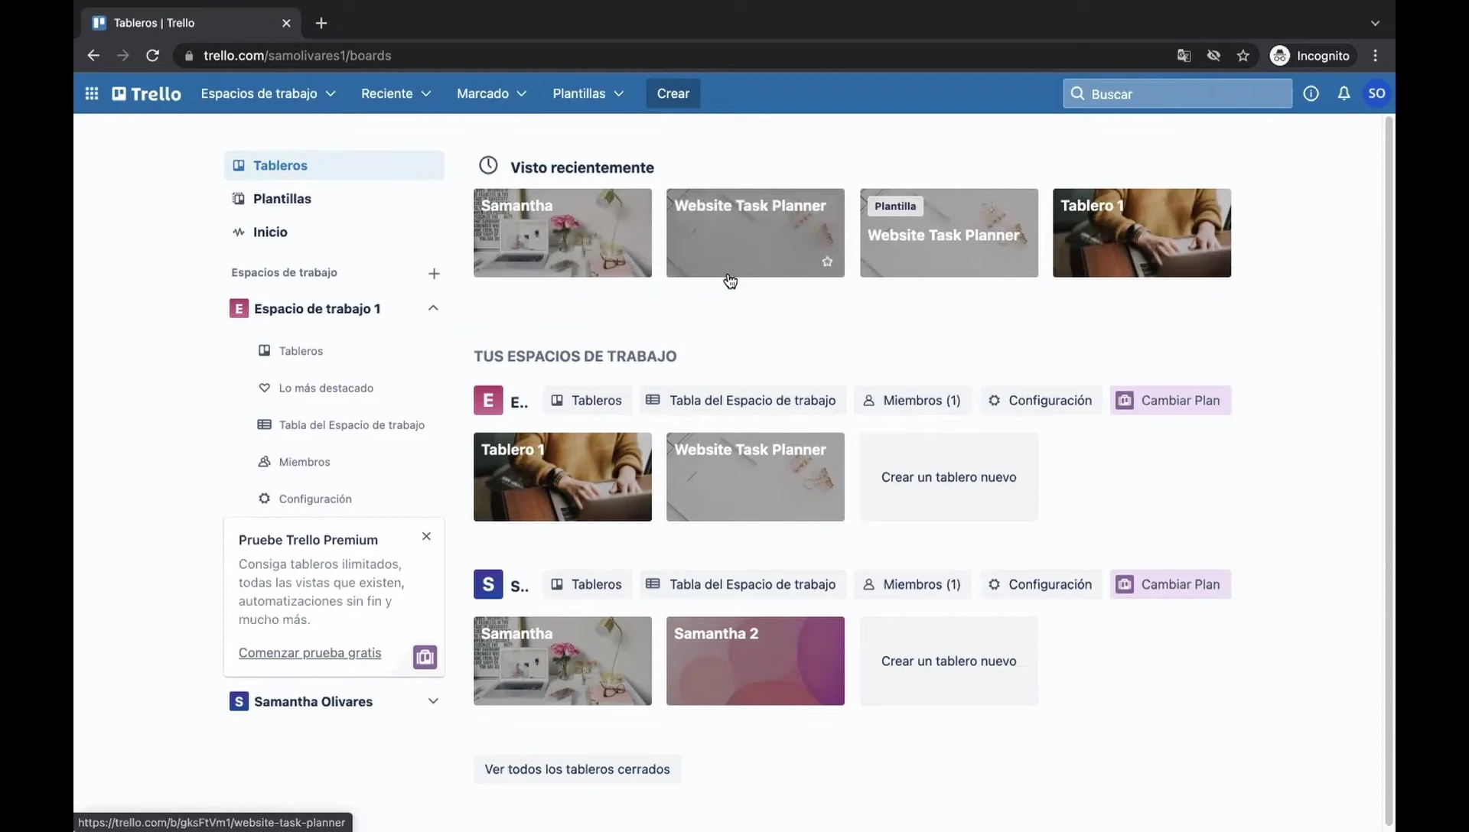Open the information icon in header
Viewport: 1469px width, 832px height.
click(x=1311, y=93)
